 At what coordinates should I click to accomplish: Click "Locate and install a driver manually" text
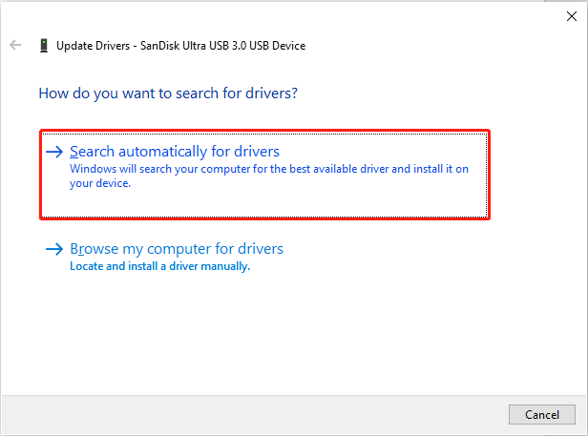click(159, 266)
